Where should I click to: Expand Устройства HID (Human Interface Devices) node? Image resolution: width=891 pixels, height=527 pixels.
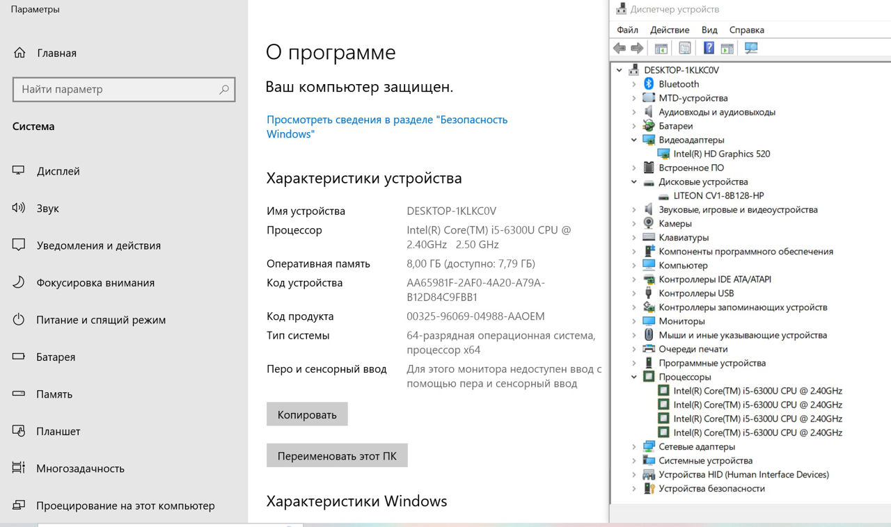pyautogui.click(x=634, y=474)
